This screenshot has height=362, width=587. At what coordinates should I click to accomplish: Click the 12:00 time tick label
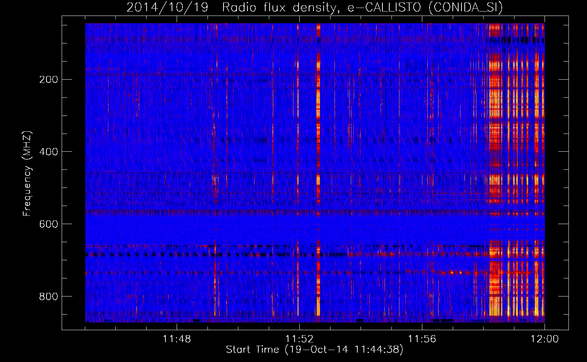[545, 339]
